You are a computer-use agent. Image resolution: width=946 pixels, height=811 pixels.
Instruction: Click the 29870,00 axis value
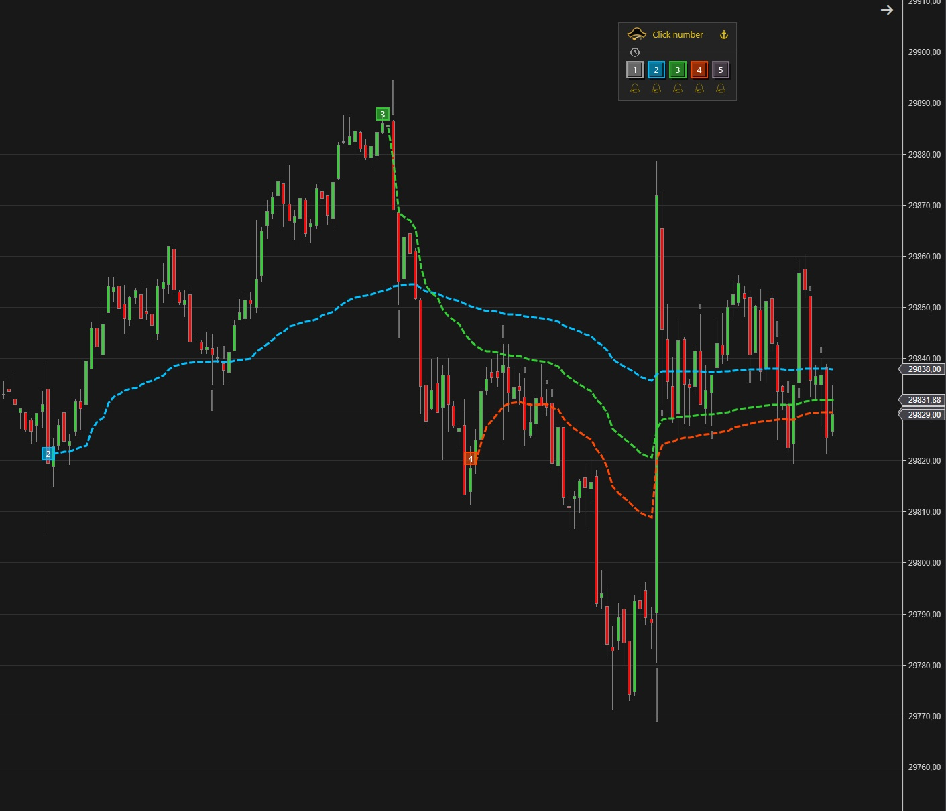click(925, 206)
